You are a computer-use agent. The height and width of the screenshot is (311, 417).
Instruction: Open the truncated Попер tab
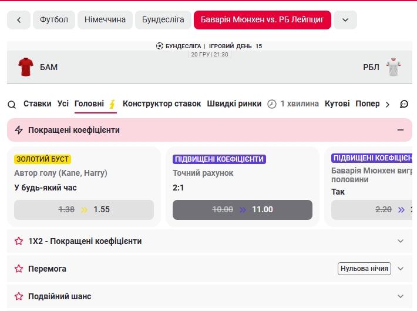click(x=368, y=103)
